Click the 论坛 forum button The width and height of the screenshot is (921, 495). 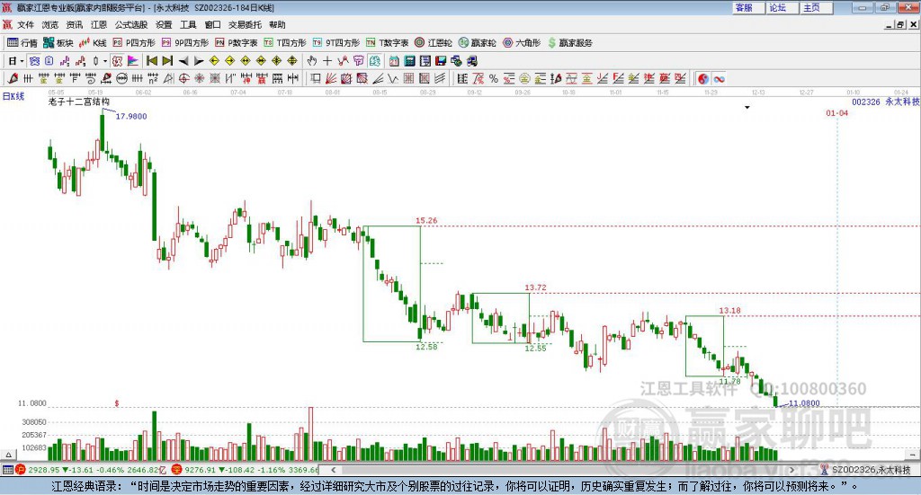click(x=782, y=7)
